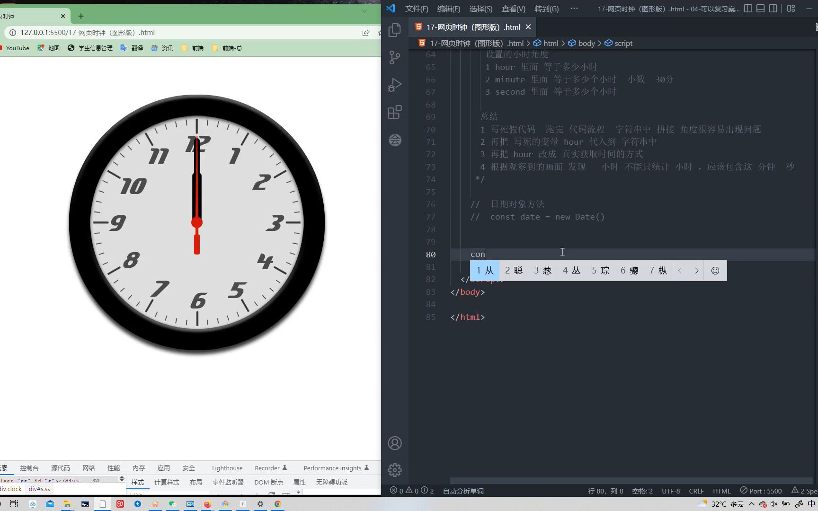
Task: Select the 17-网页时钟（图形版）.html editor tab
Action: point(473,27)
